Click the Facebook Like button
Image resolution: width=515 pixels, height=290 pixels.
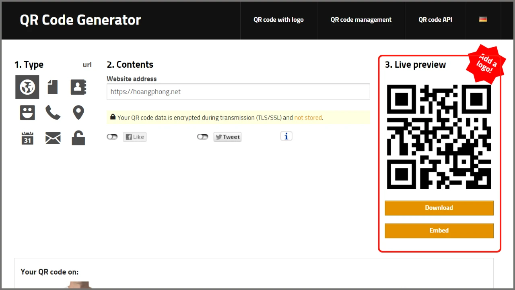pos(135,137)
